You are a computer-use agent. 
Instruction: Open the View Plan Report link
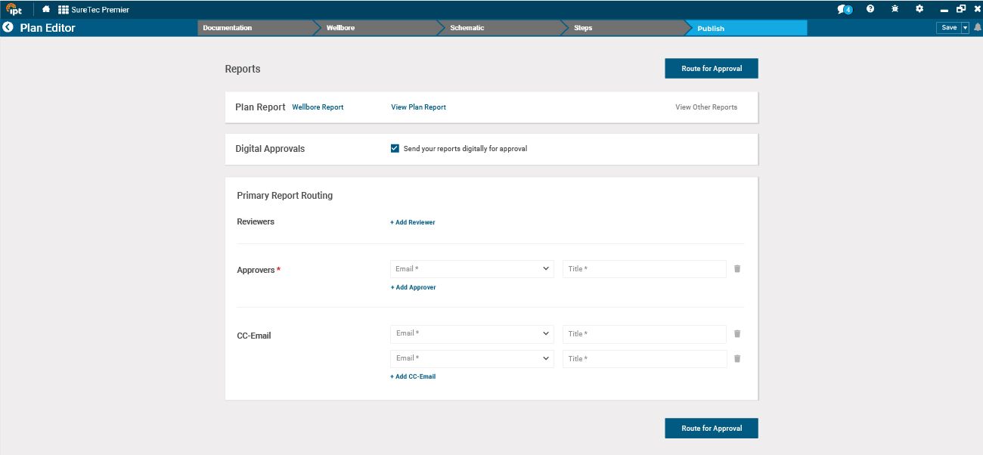click(x=418, y=107)
